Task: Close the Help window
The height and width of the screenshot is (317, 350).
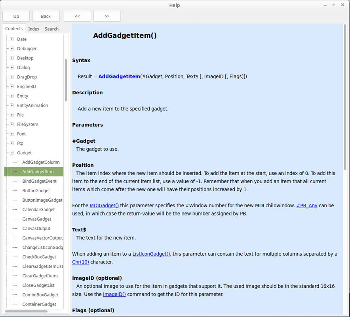Action: pos(342,5)
